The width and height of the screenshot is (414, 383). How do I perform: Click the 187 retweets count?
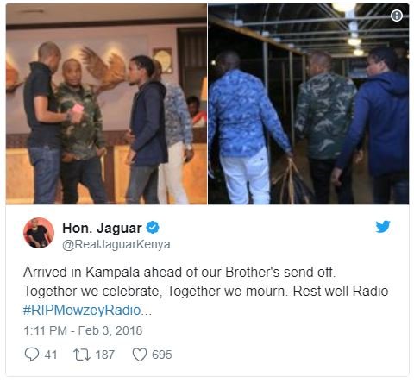click(x=105, y=355)
